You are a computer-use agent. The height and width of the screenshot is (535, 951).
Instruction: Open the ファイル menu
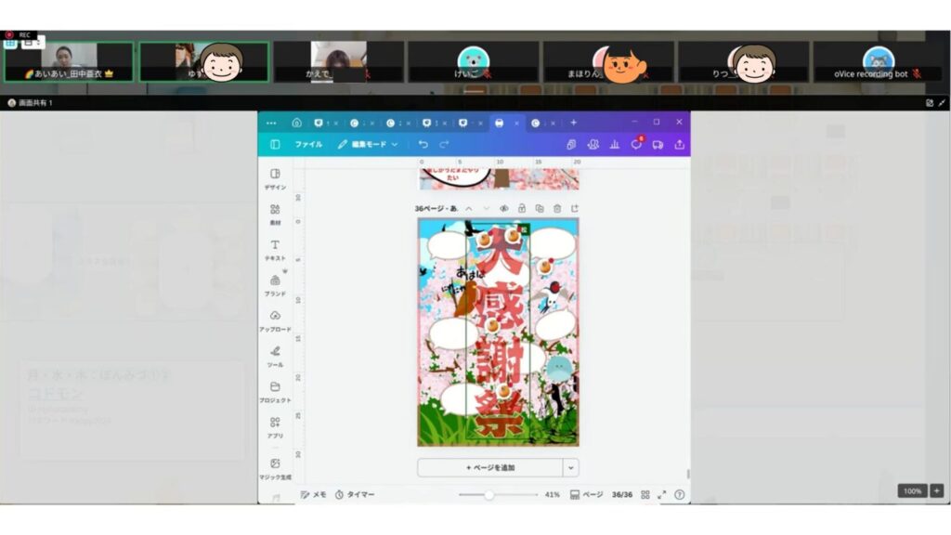point(308,145)
